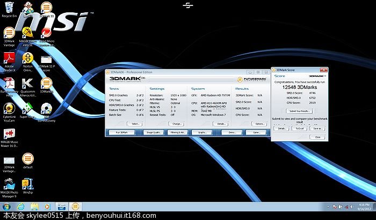This screenshot has height=220, width=376.
Task: Click the Run 3DMark button
Action: [x=122, y=132]
